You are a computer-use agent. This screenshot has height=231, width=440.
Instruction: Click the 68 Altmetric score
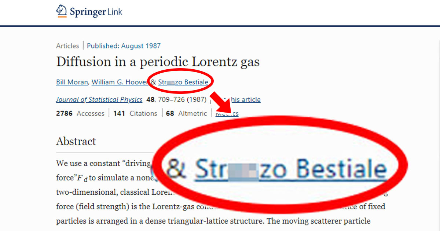click(x=186, y=114)
